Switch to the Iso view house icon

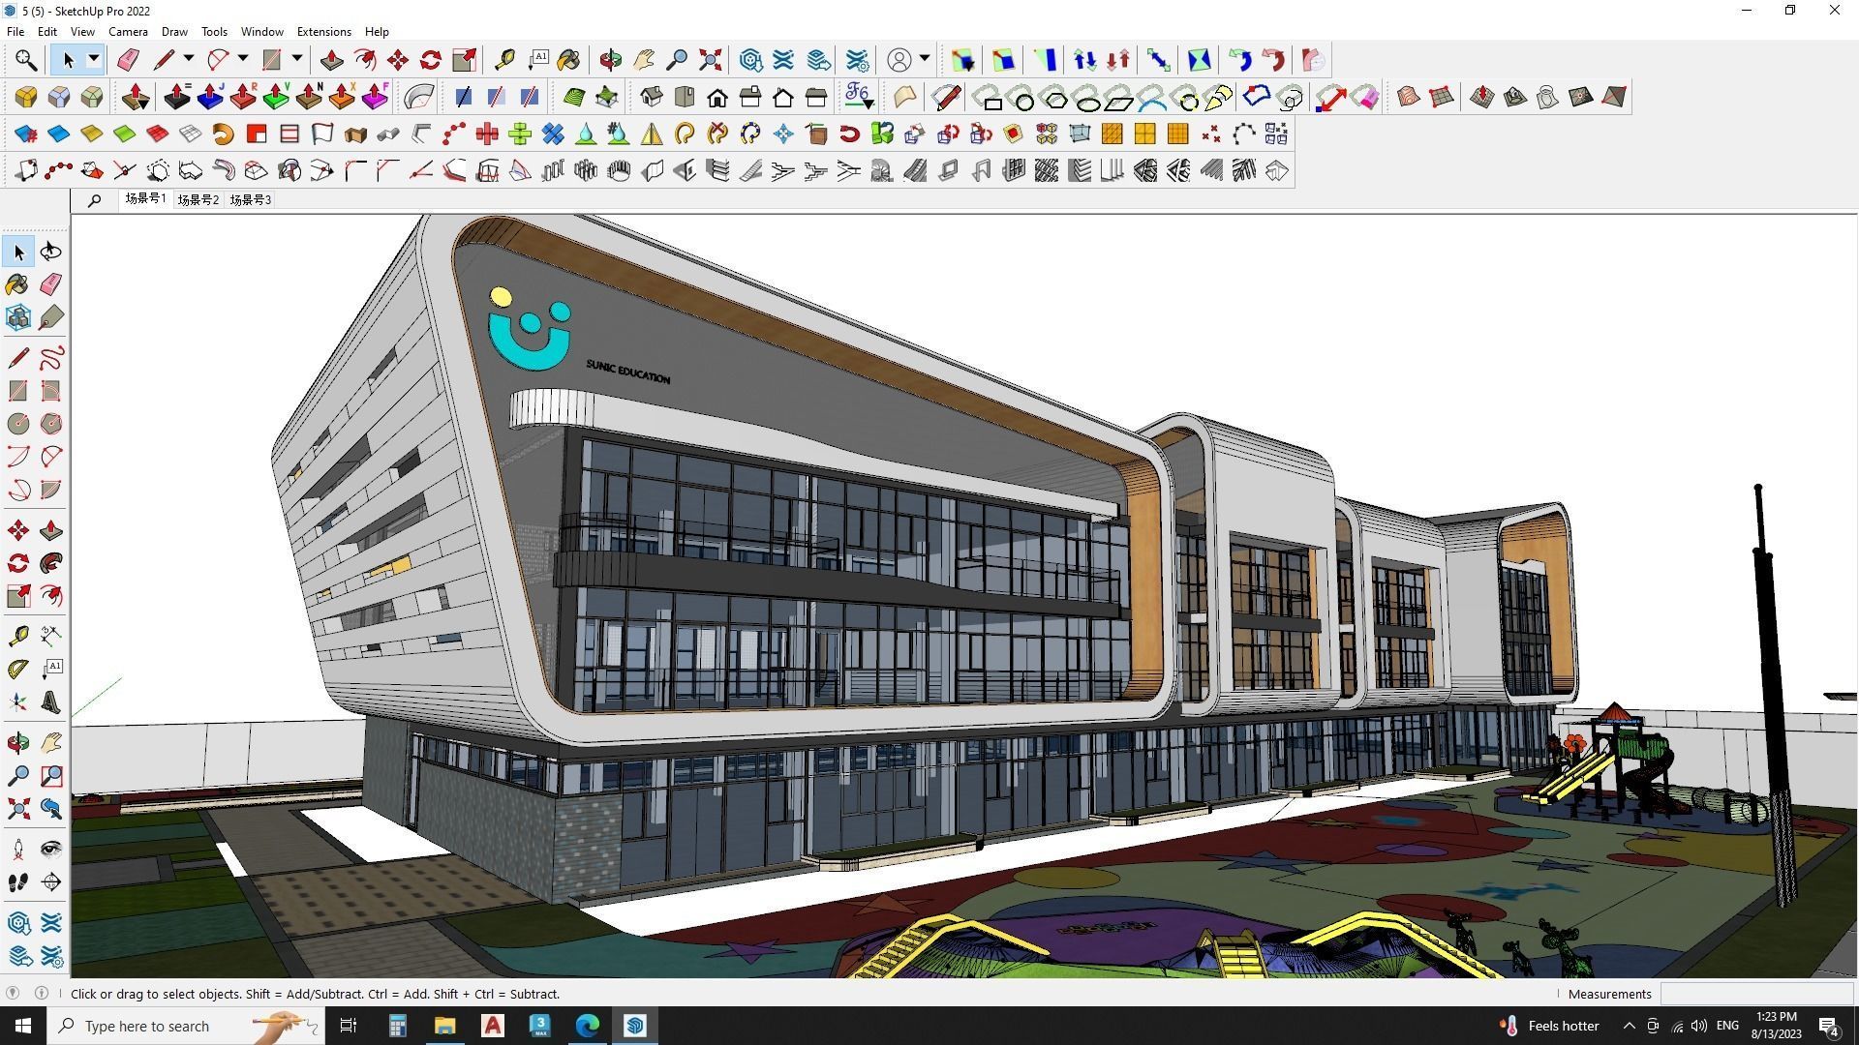(652, 97)
